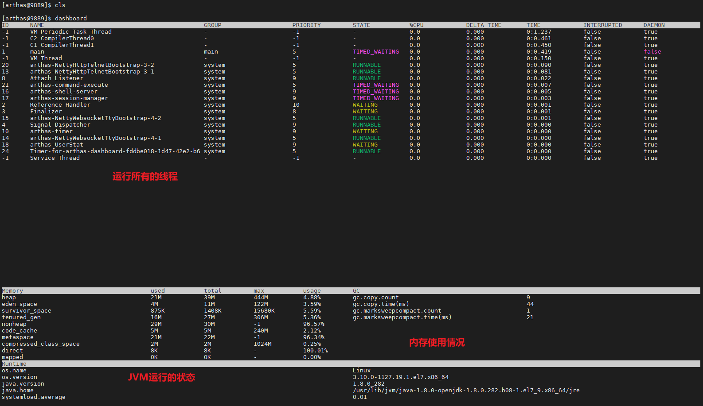The width and height of the screenshot is (703, 406).
Task: Click the Memory section header
Action: pos(12,291)
